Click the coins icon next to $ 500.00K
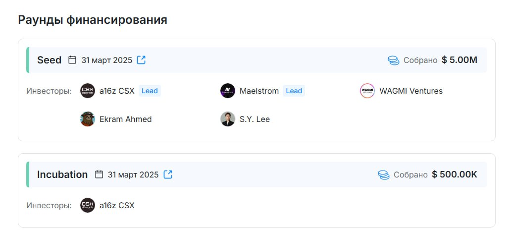The height and width of the screenshot is (232, 511). 384,175
